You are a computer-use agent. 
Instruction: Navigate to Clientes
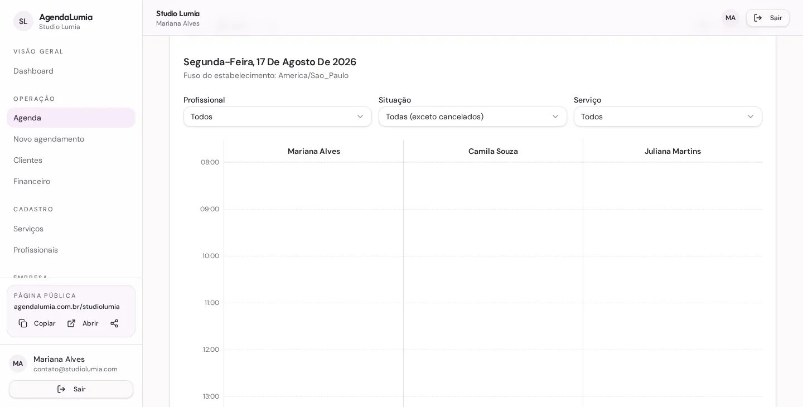pyautogui.click(x=71, y=160)
